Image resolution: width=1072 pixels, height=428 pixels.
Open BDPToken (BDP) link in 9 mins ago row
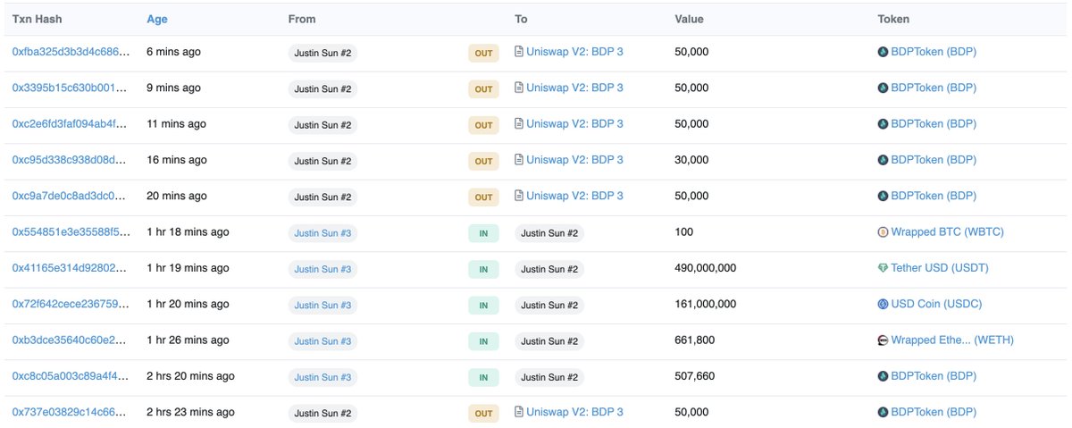(934, 88)
